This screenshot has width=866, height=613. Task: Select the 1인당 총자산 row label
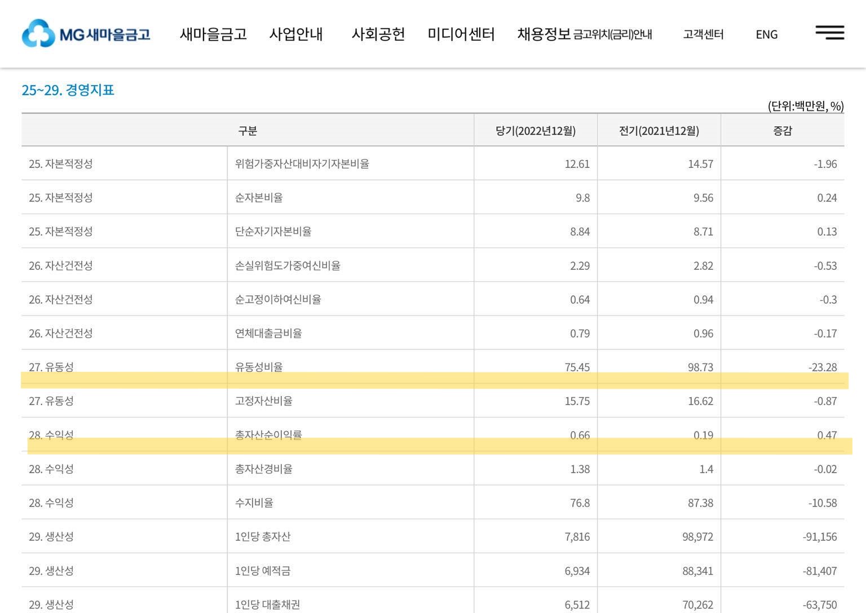[263, 537]
